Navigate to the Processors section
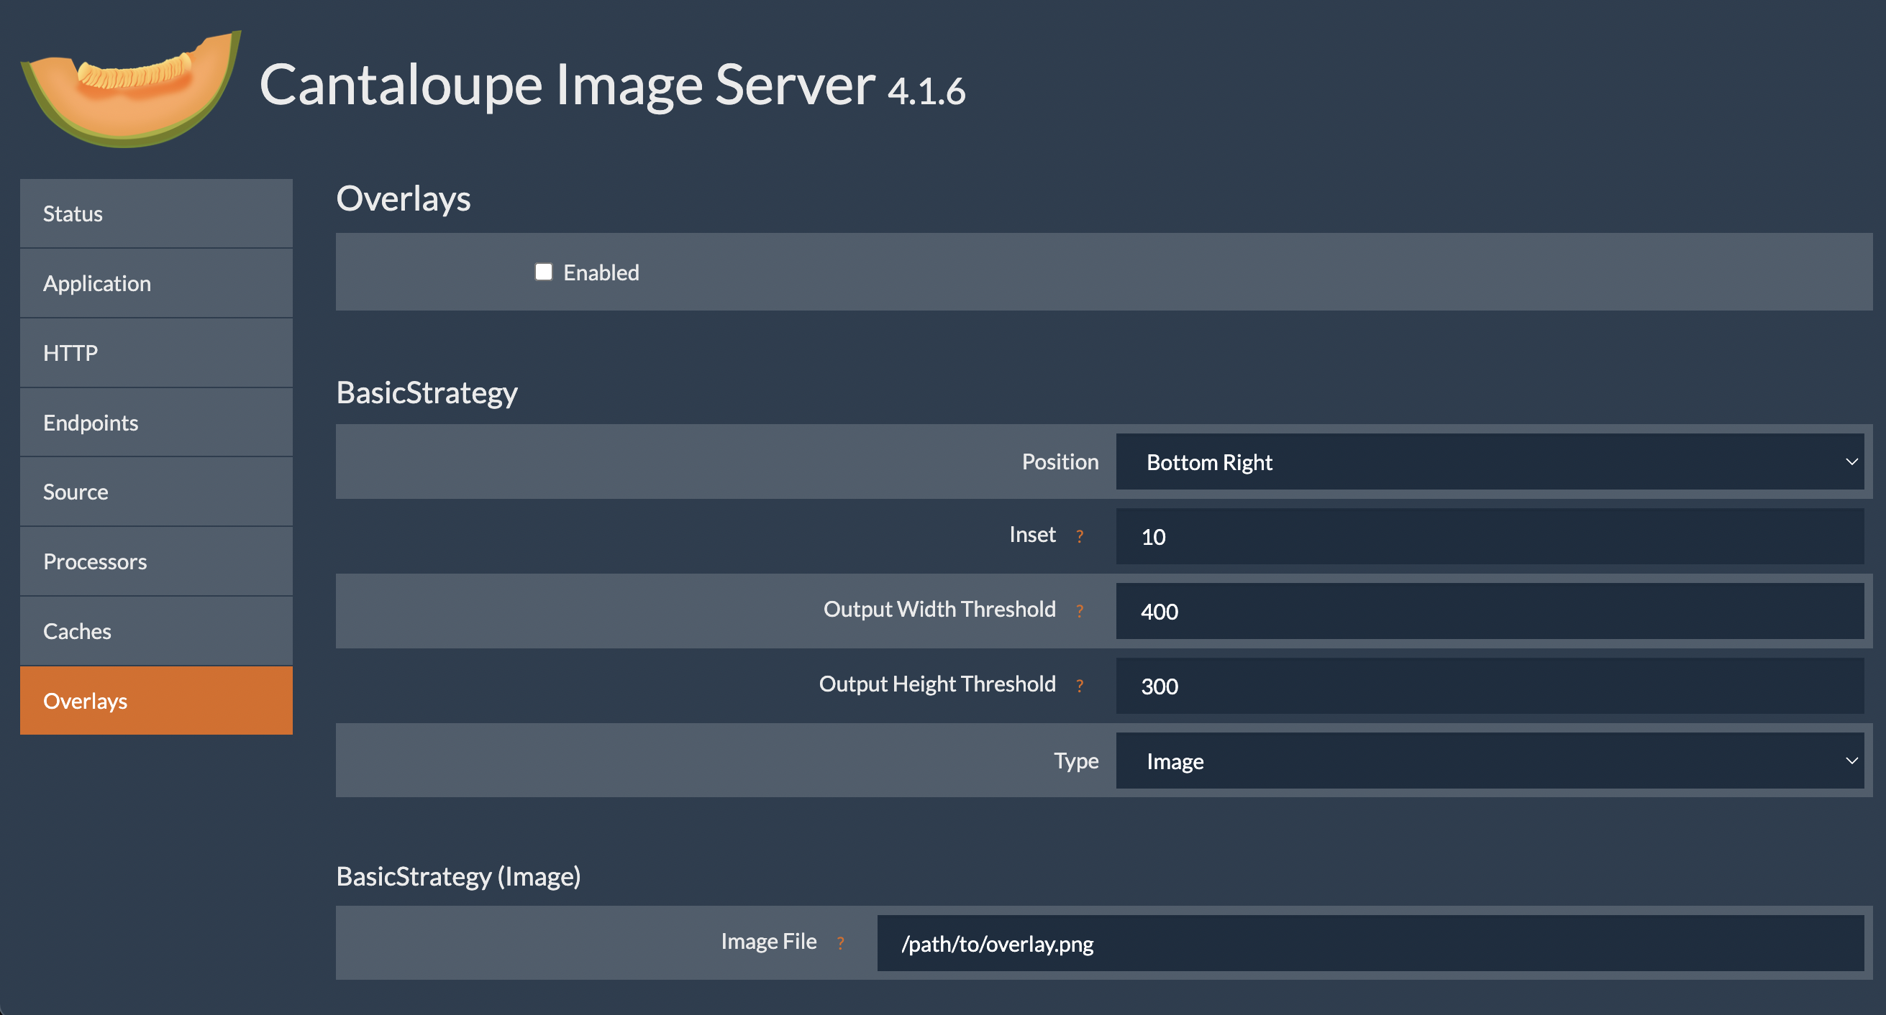Screen dimensions: 1886x1015 pyautogui.click(x=156, y=561)
